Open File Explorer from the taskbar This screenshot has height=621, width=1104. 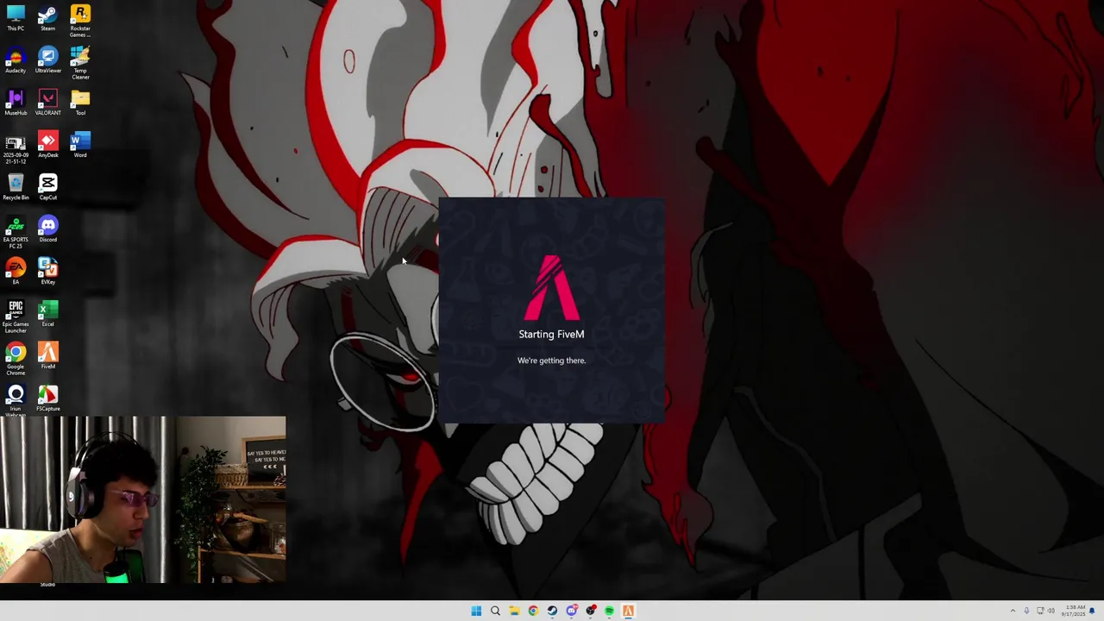click(514, 611)
